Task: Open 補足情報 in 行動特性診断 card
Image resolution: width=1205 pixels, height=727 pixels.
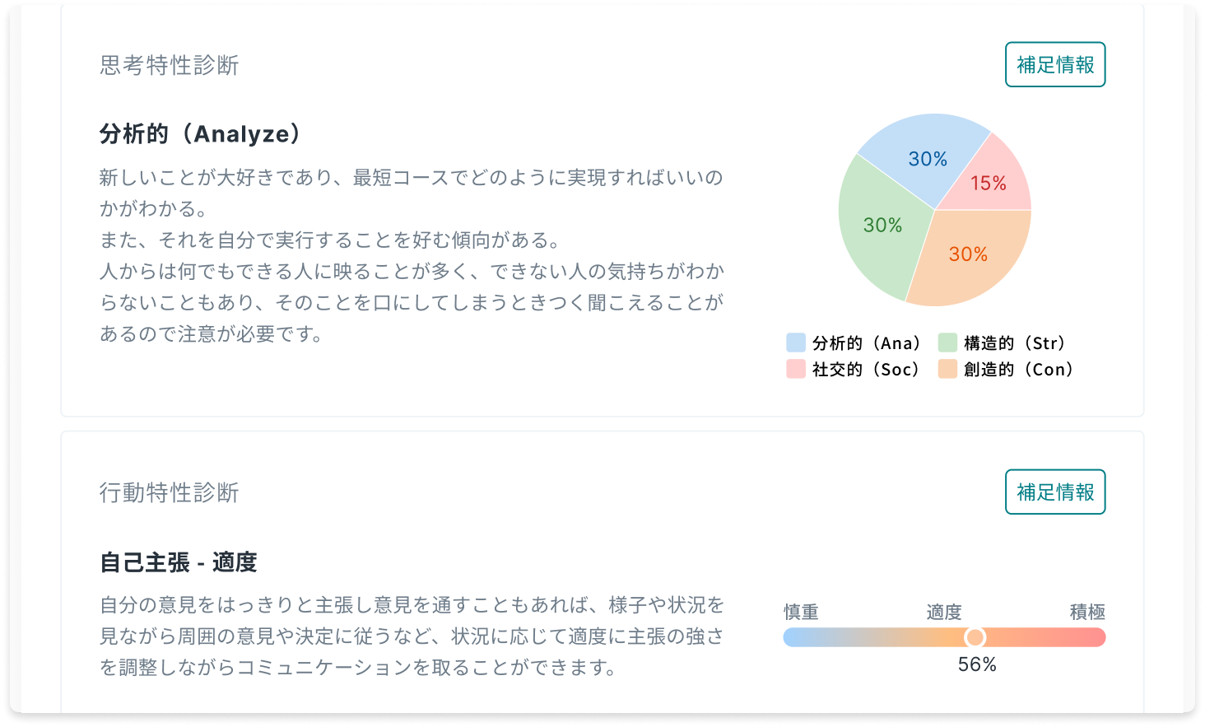Action: (1055, 492)
